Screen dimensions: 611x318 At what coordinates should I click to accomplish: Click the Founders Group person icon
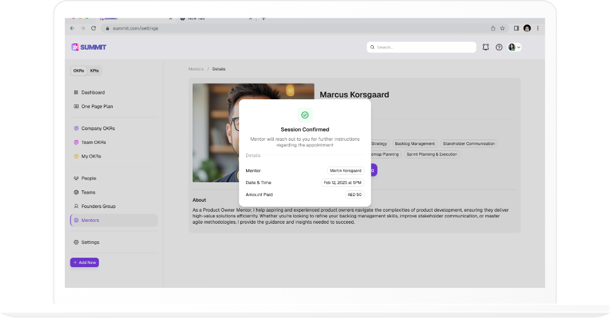click(x=76, y=206)
